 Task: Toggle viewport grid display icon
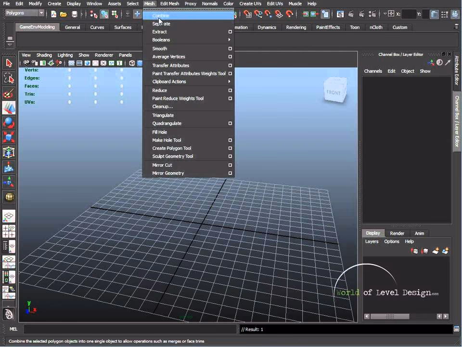pos(71,63)
